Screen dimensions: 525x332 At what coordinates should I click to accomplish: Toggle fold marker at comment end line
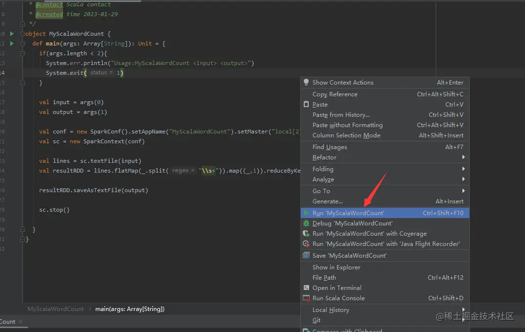coord(23,24)
